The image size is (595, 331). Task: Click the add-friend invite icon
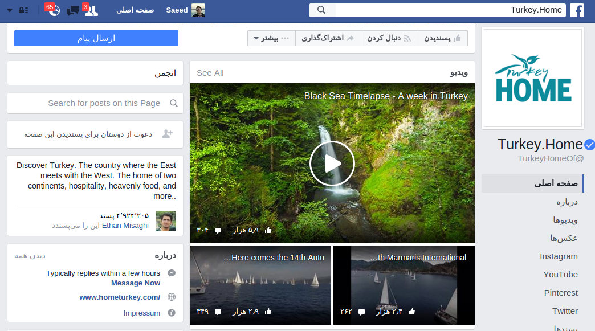tap(168, 134)
